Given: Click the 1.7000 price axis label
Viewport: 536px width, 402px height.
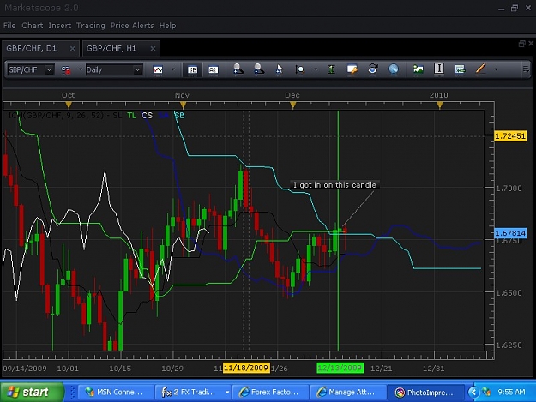Looking at the screenshot, I should tap(509, 189).
